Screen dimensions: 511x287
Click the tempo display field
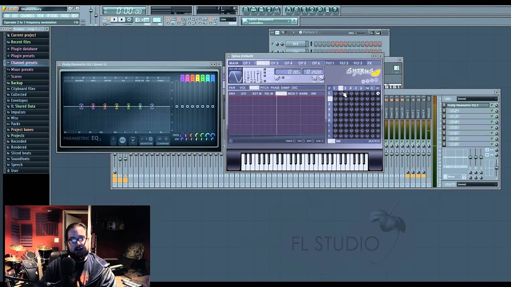(x=142, y=20)
